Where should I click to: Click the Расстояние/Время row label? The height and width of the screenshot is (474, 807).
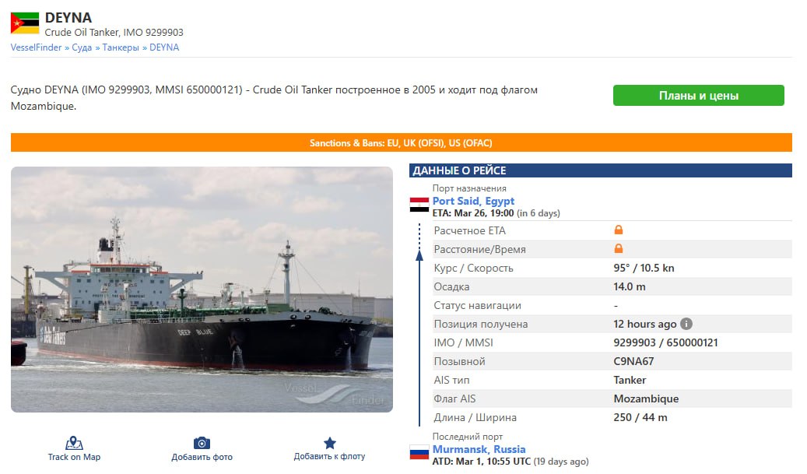point(479,249)
